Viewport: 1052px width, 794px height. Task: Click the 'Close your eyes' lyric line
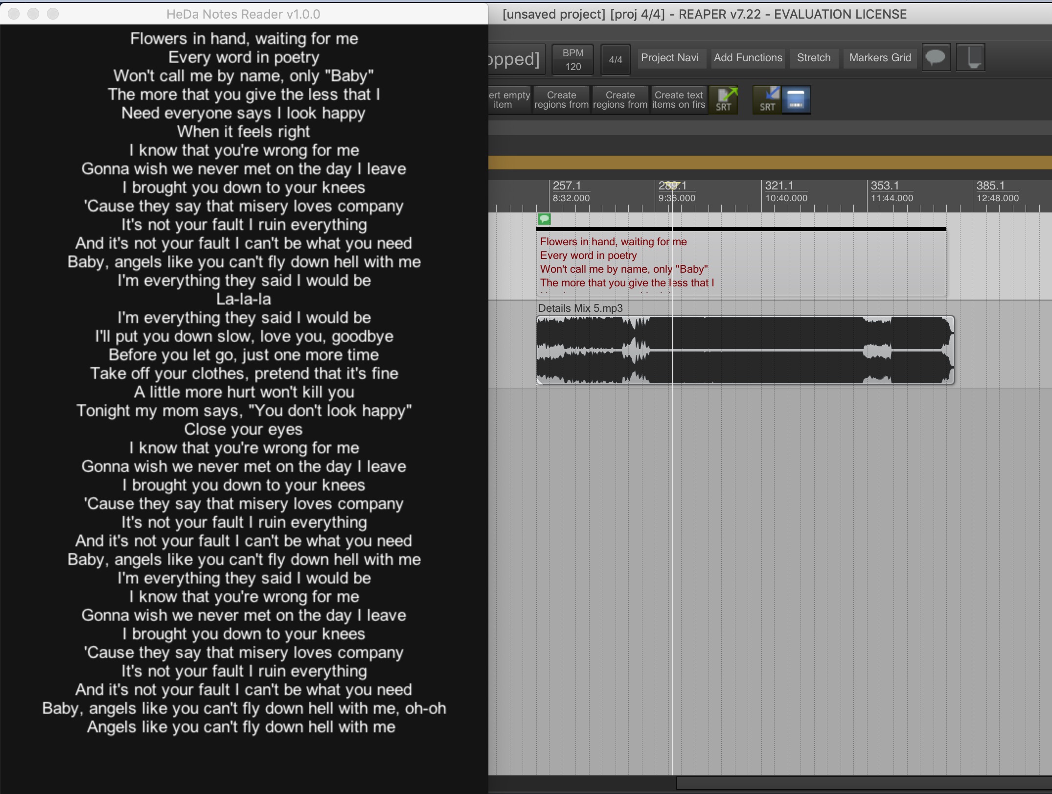(x=244, y=429)
